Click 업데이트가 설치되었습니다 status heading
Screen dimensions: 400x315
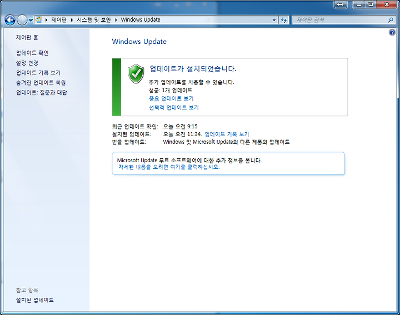[193, 69]
